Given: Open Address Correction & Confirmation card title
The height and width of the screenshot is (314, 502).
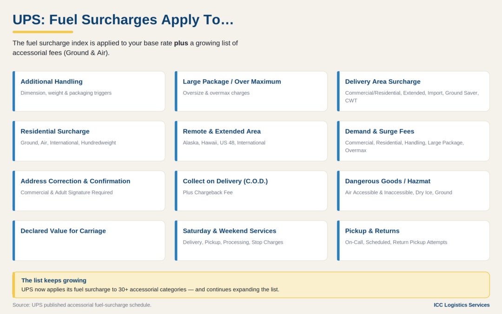Looking at the screenshot, I should (75, 181).
